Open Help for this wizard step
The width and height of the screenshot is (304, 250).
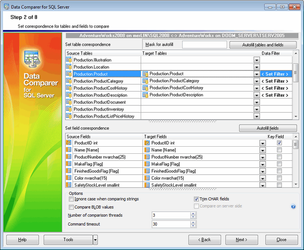pos(22,240)
